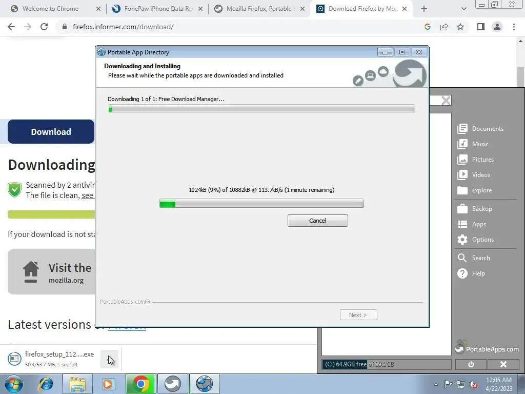This screenshot has height=394, width=525.
Task: Open Pictures in PortableApps menu
Action: [475, 160]
